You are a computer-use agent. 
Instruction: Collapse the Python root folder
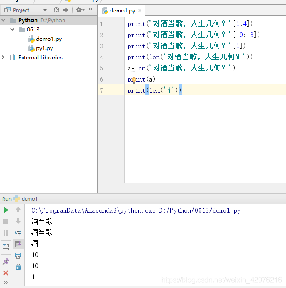[3, 20]
